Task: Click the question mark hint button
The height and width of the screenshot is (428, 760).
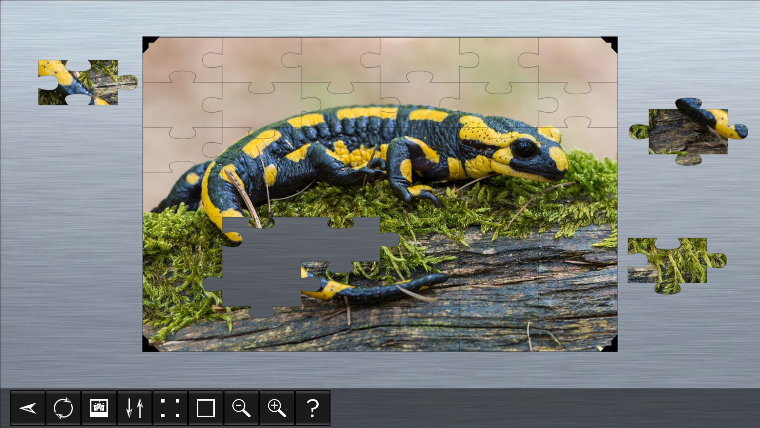Action: [x=313, y=408]
